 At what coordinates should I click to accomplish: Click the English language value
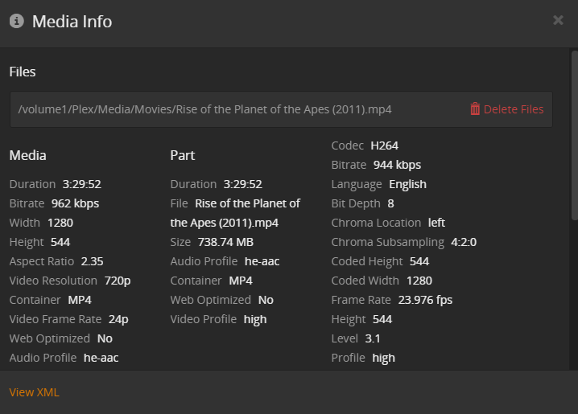tap(407, 184)
